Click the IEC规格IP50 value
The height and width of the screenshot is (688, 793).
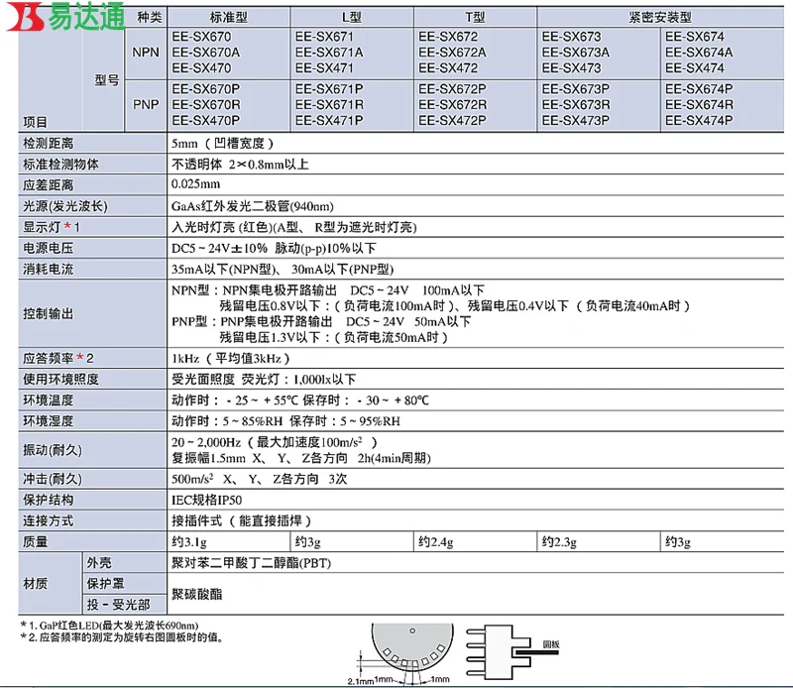[x=206, y=500]
